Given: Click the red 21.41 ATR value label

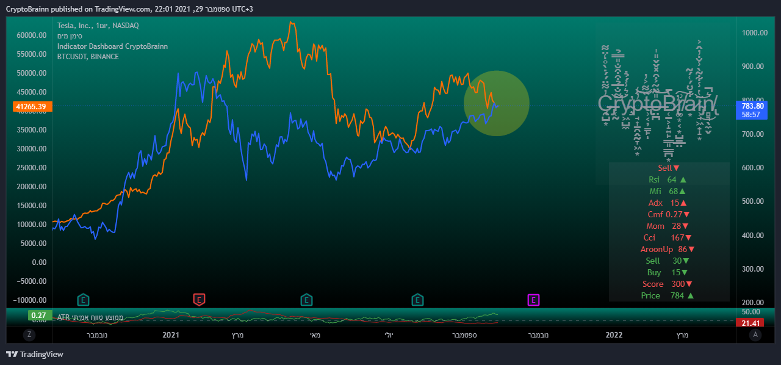Looking at the screenshot, I should click(x=750, y=322).
